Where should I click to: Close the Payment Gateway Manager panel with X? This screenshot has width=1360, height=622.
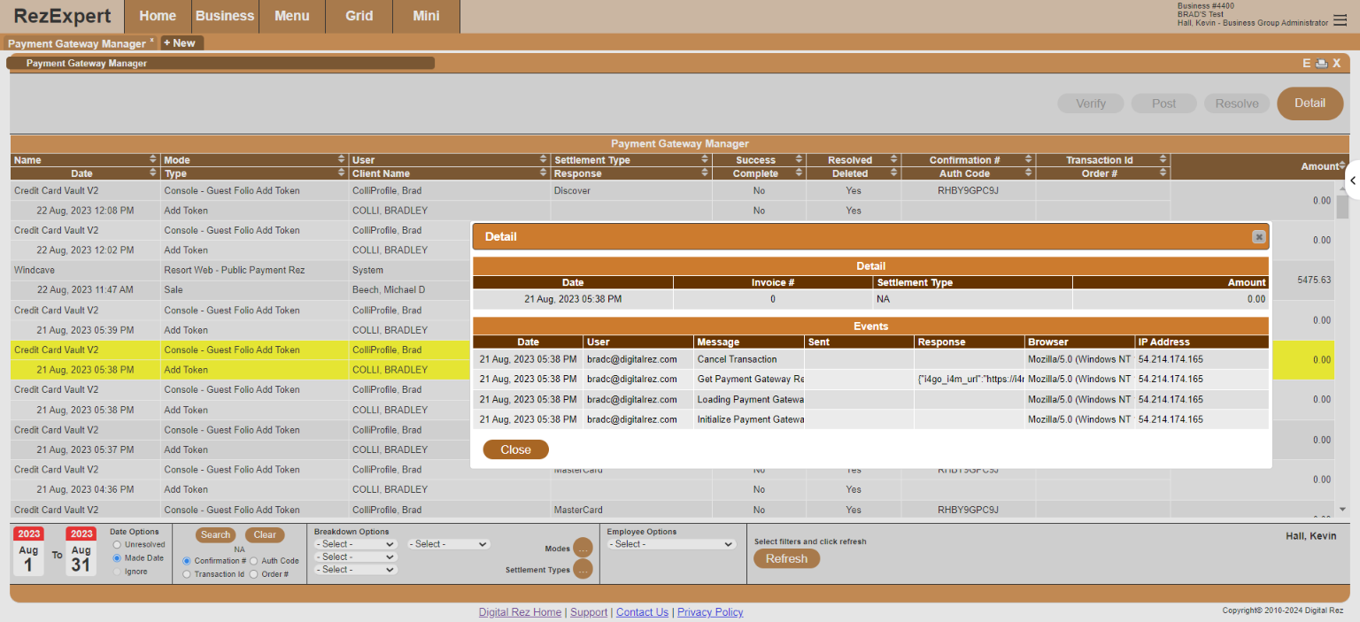[x=1337, y=64]
